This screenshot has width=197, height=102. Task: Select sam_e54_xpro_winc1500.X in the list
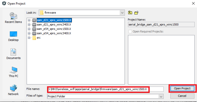pos(54,29)
